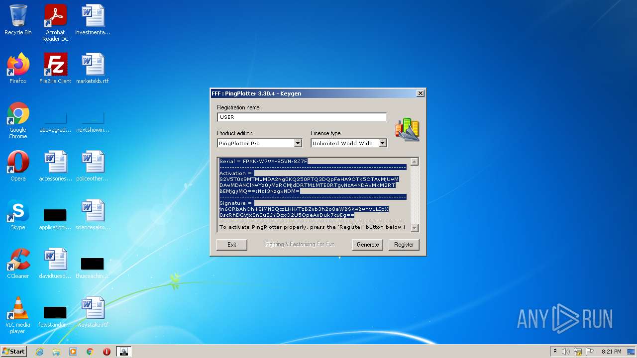
Task: Open Windows Explorer from the taskbar
Action: (x=56, y=352)
